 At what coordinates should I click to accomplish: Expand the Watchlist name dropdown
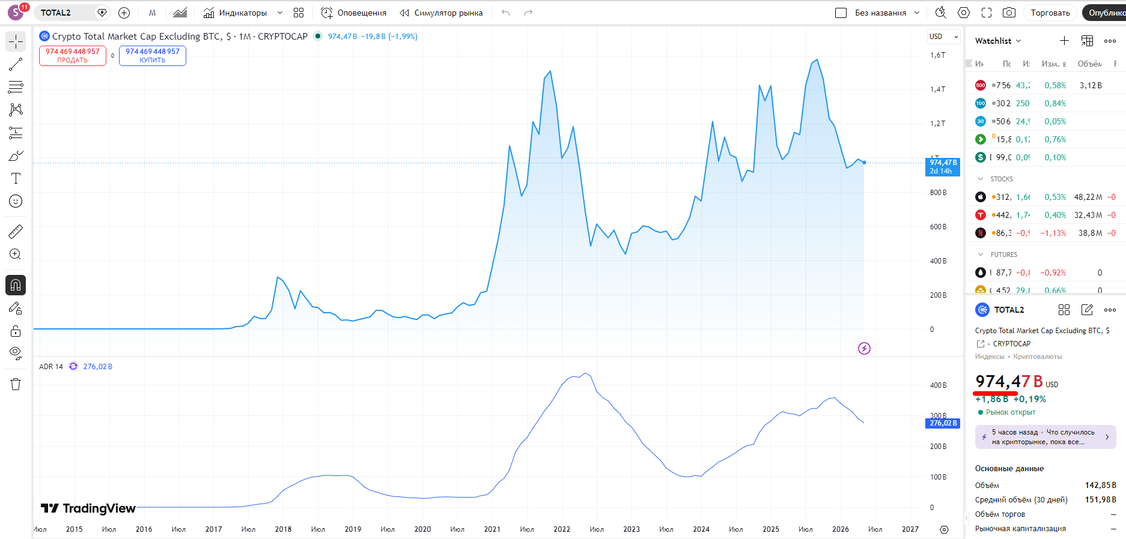tap(998, 41)
